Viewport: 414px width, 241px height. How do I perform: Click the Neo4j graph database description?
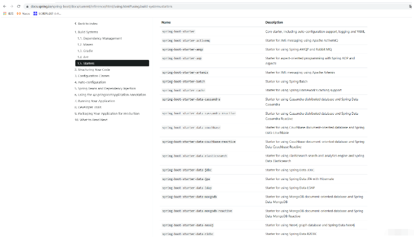point(310,226)
